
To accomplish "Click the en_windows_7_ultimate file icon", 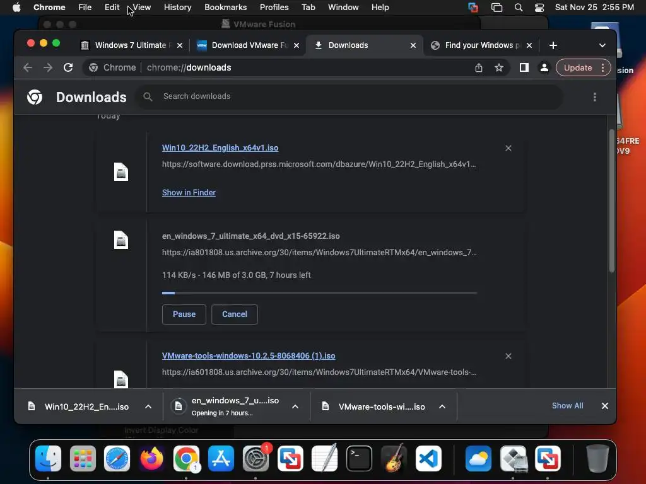I will point(120,239).
